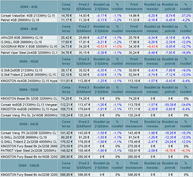Viewport: 193px width, 177px height.
Task: Click the -8,74 € half-year difference
Action: pyautogui.click(x=170, y=16)
